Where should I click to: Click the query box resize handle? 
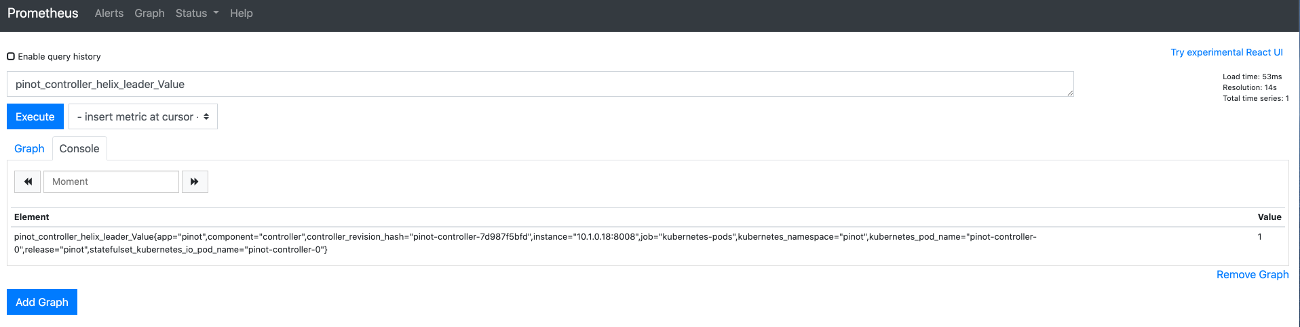pyautogui.click(x=1069, y=93)
